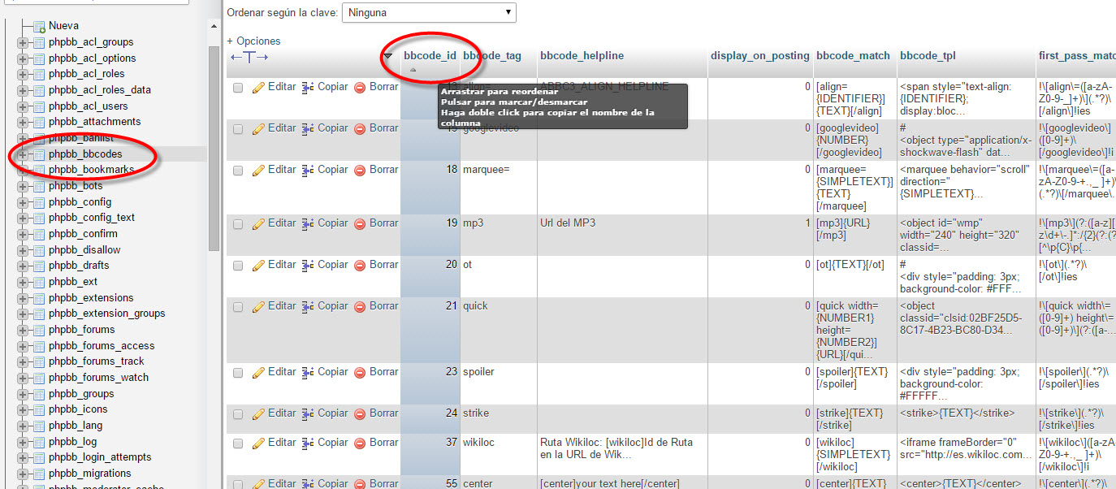Click the Copy icon for strike row
This screenshot has height=489, width=1116.
308,413
